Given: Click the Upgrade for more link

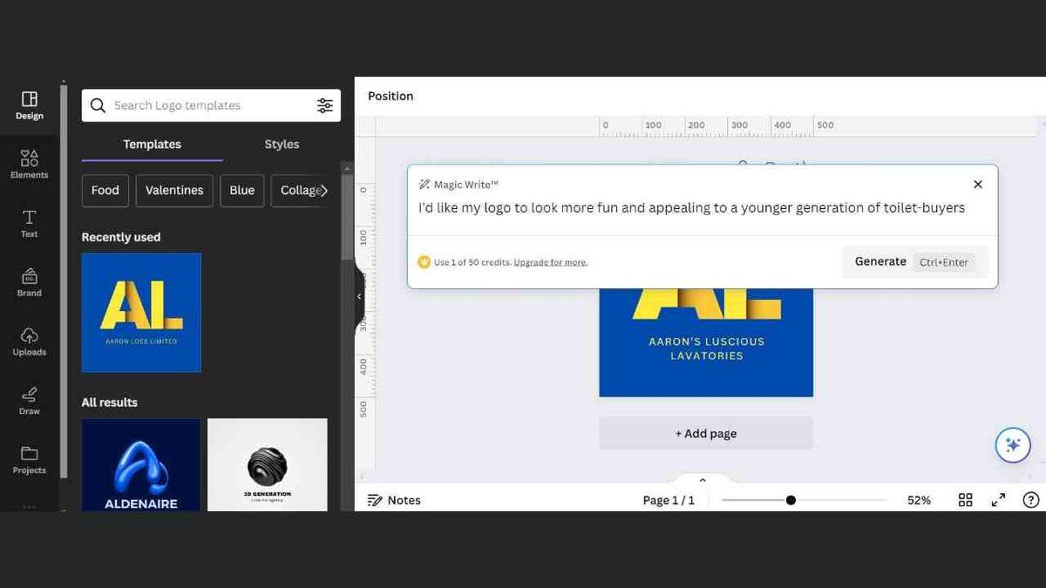Looking at the screenshot, I should tap(550, 262).
